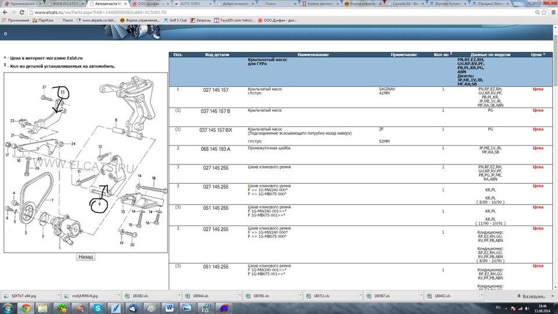This screenshot has height=314, width=558.
Task: Click the address bar URL field
Action: coord(281,12)
